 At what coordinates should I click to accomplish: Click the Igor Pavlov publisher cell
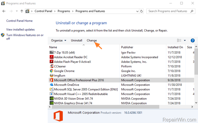coord(128,52)
